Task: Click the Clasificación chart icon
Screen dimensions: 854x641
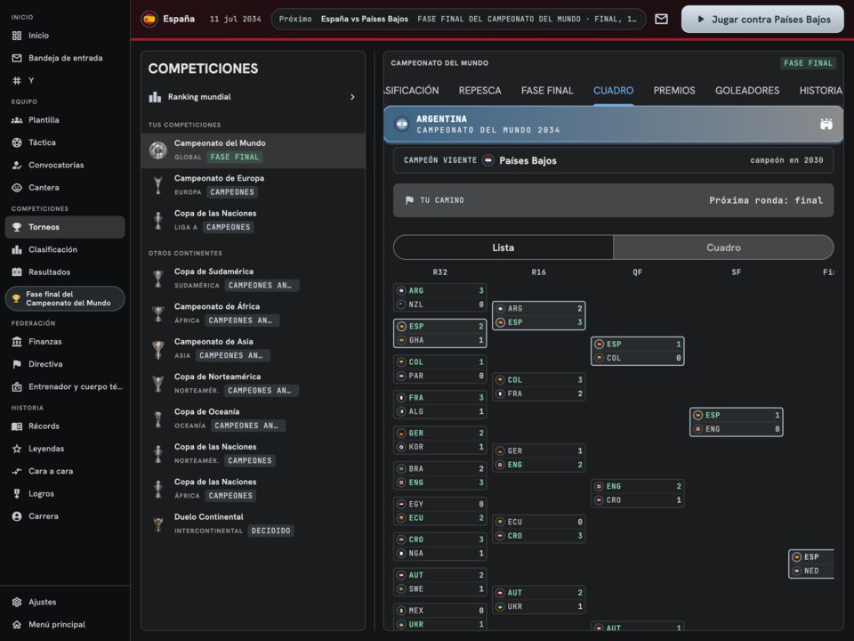Action: point(17,249)
